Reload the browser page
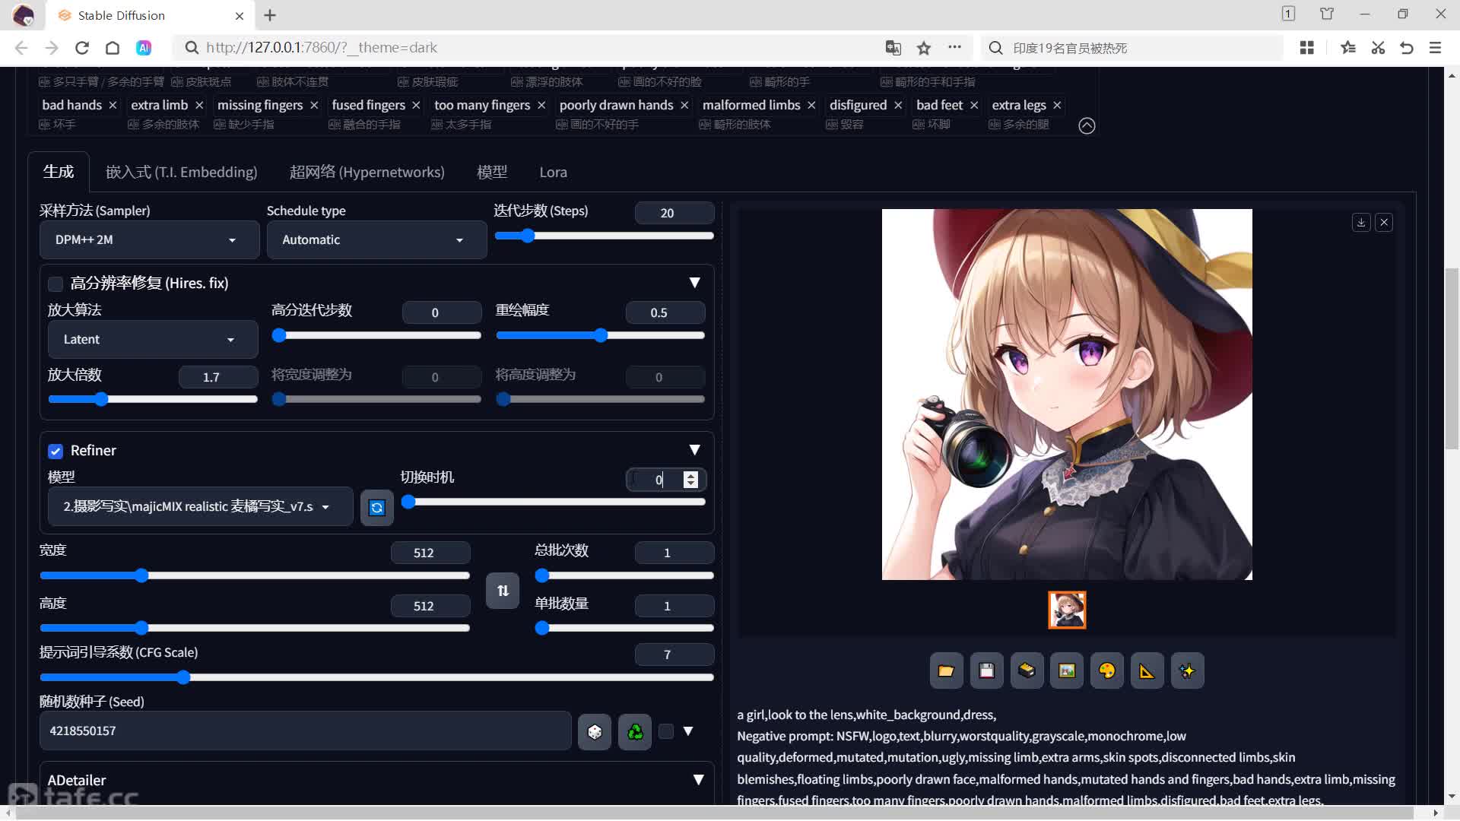1460x821 pixels. coord(82,48)
